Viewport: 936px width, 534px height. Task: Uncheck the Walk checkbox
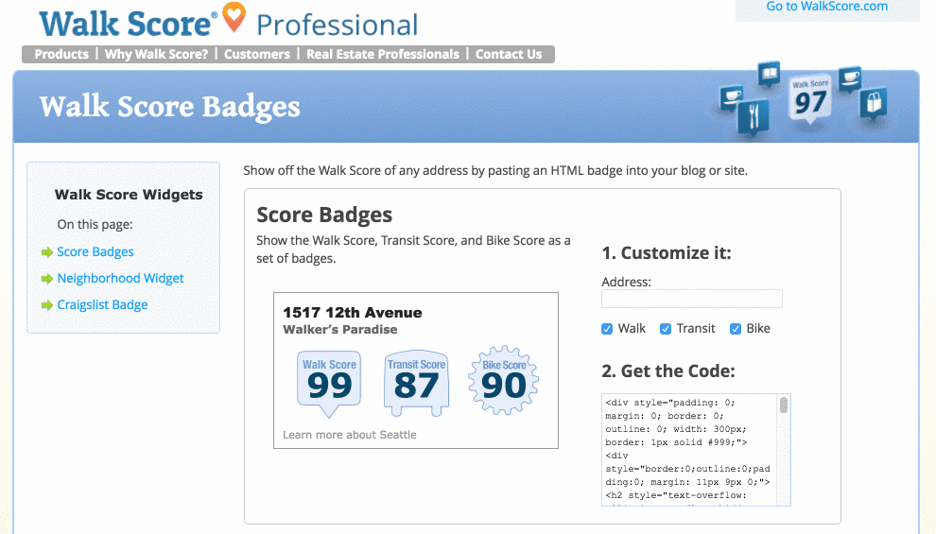[607, 329]
